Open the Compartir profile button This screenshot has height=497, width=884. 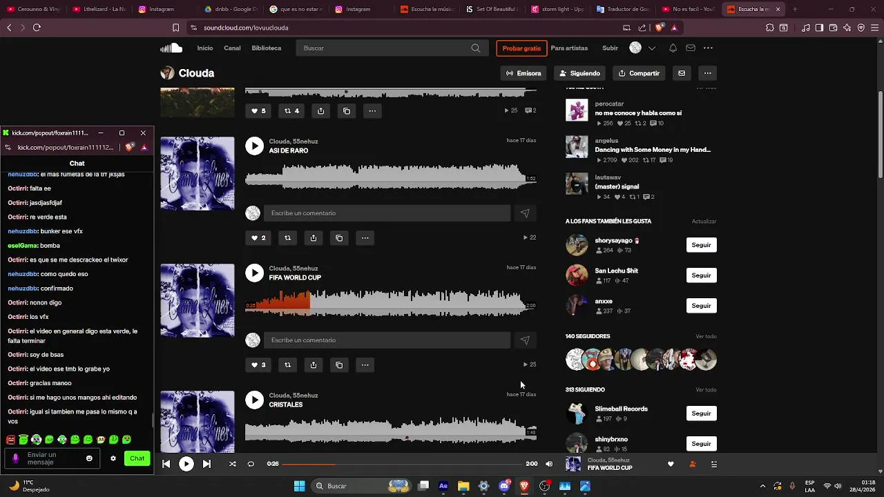[640, 73]
